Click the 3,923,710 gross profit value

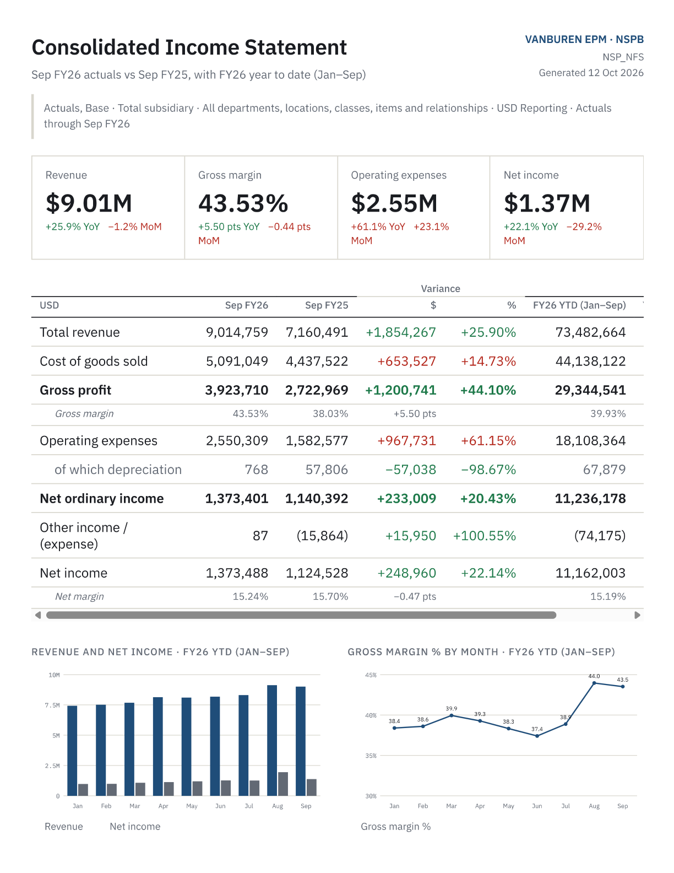(237, 390)
